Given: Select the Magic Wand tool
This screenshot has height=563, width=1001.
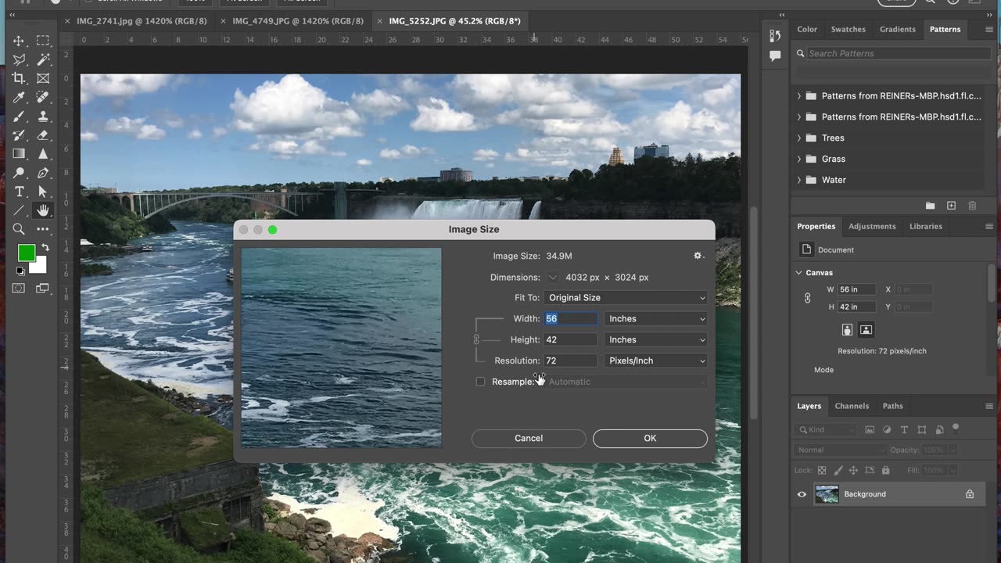Looking at the screenshot, I should point(43,59).
